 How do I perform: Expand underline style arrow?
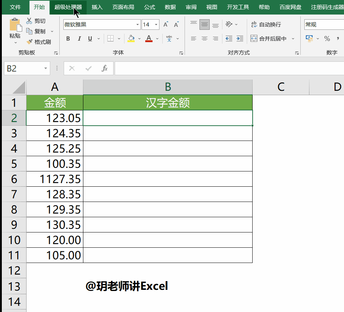(x=99, y=39)
